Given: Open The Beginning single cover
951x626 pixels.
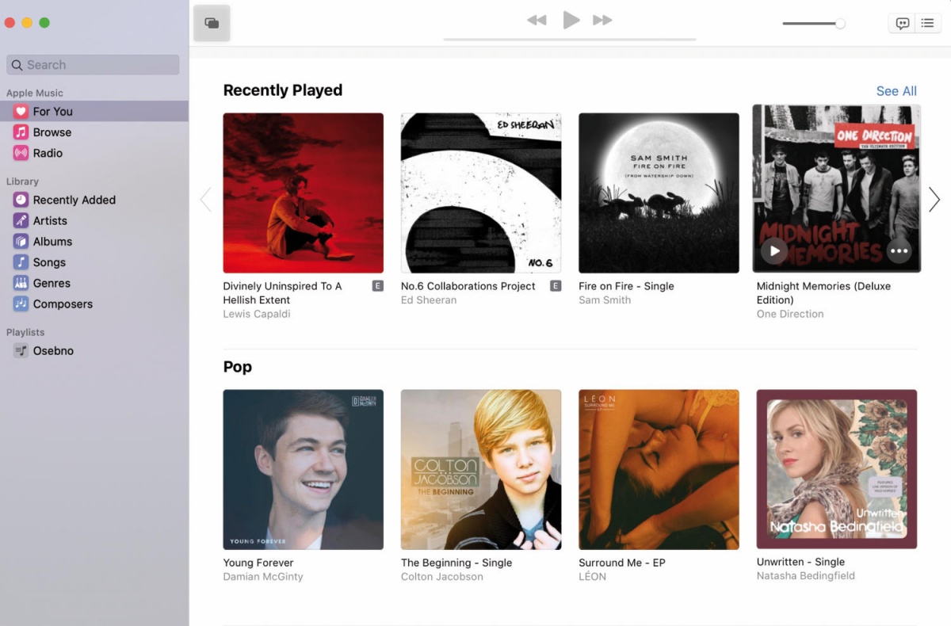Looking at the screenshot, I should click(x=481, y=469).
